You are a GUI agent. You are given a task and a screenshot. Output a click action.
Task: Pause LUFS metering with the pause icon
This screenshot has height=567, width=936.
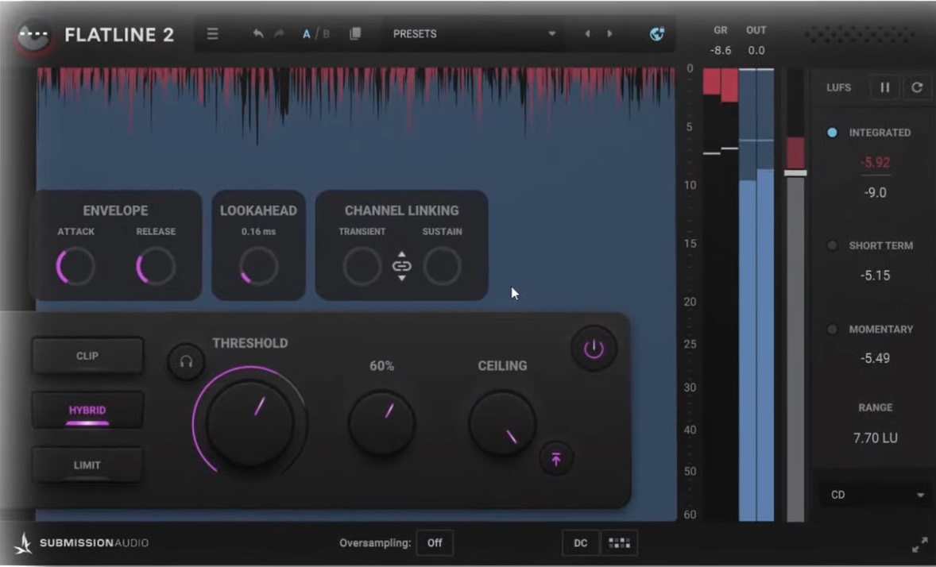[884, 87]
